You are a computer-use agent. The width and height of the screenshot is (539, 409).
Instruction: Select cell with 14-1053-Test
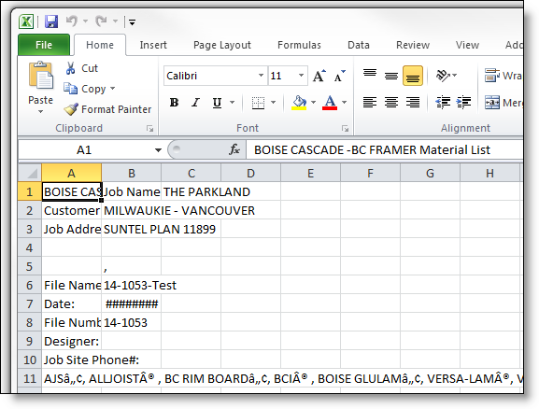pos(132,285)
